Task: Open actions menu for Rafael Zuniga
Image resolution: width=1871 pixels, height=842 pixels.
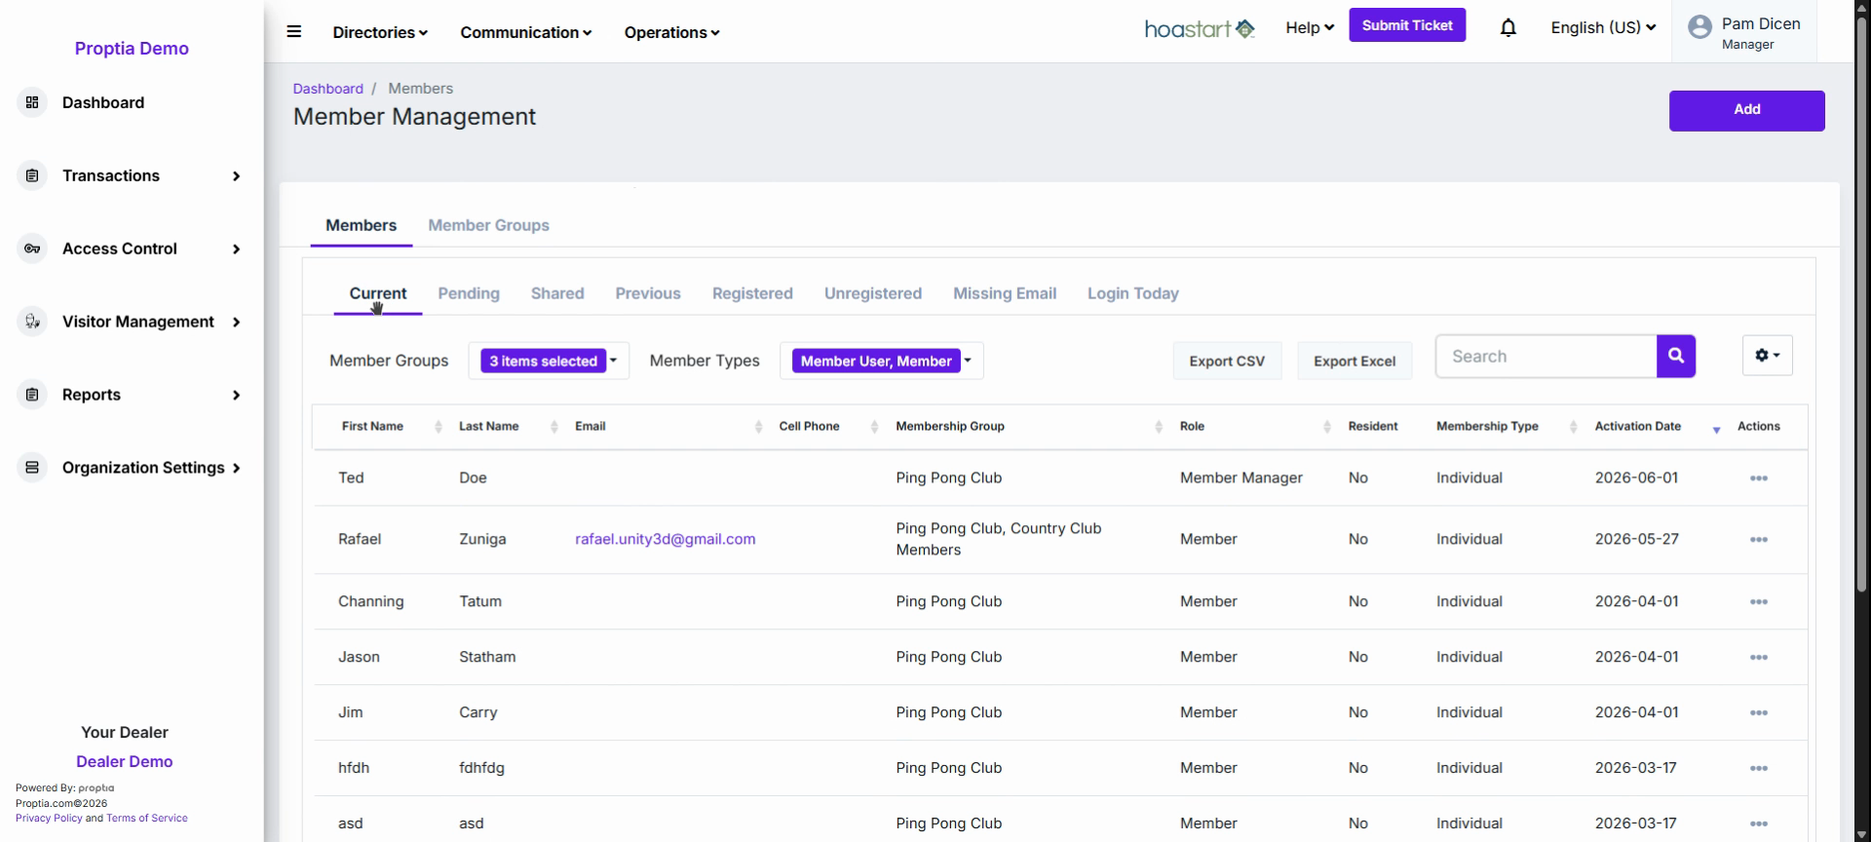Action: [x=1758, y=540]
